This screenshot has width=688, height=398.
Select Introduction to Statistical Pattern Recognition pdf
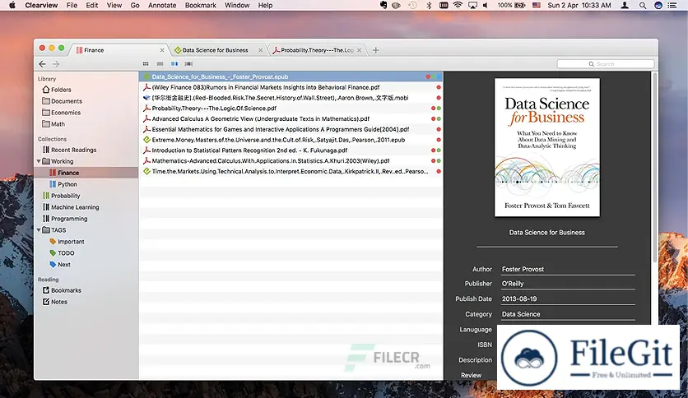[x=291, y=150]
